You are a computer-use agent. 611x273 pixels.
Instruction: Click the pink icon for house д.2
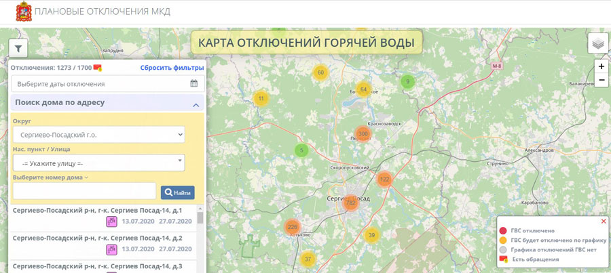click(111, 249)
